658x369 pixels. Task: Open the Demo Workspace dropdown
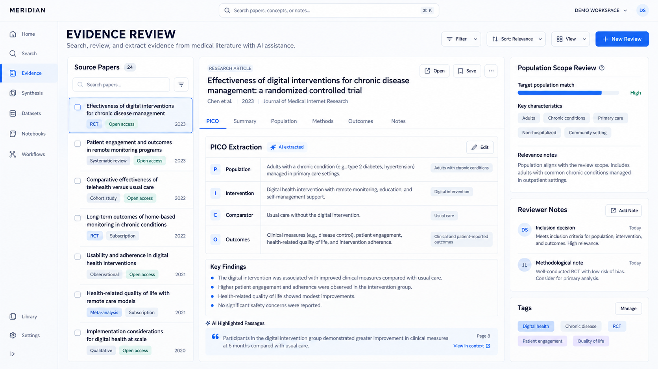601,11
